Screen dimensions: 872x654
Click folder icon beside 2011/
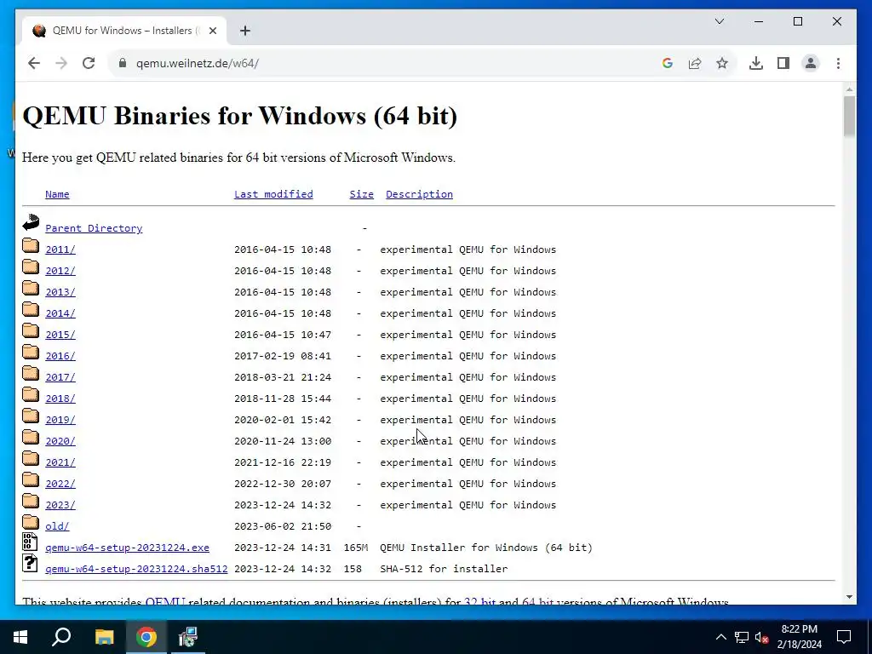tap(31, 245)
